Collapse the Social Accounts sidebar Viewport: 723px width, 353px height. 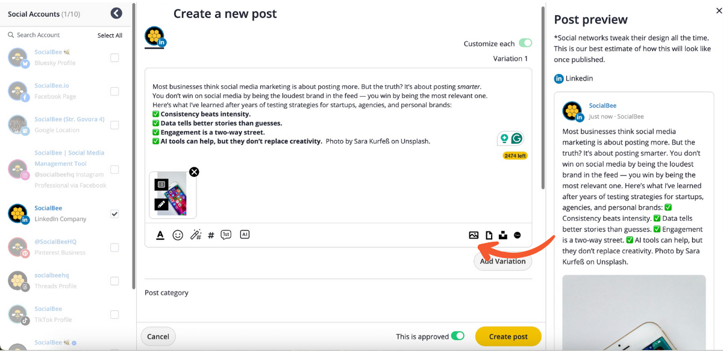[x=116, y=13]
